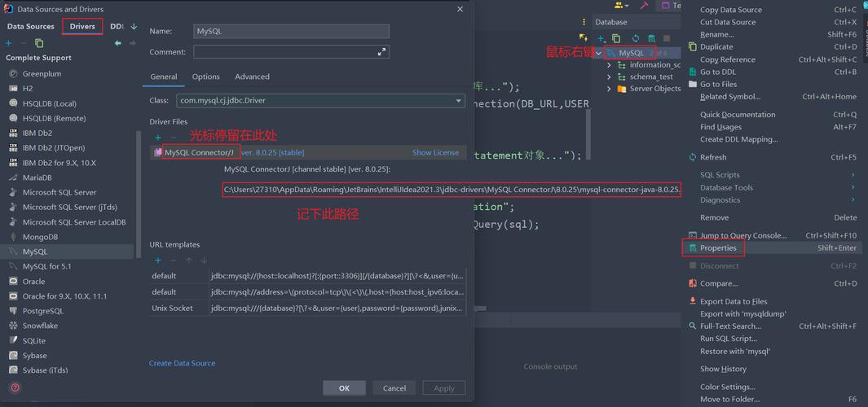Select Remove in the context menu

pyautogui.click(x=772, y=217)
